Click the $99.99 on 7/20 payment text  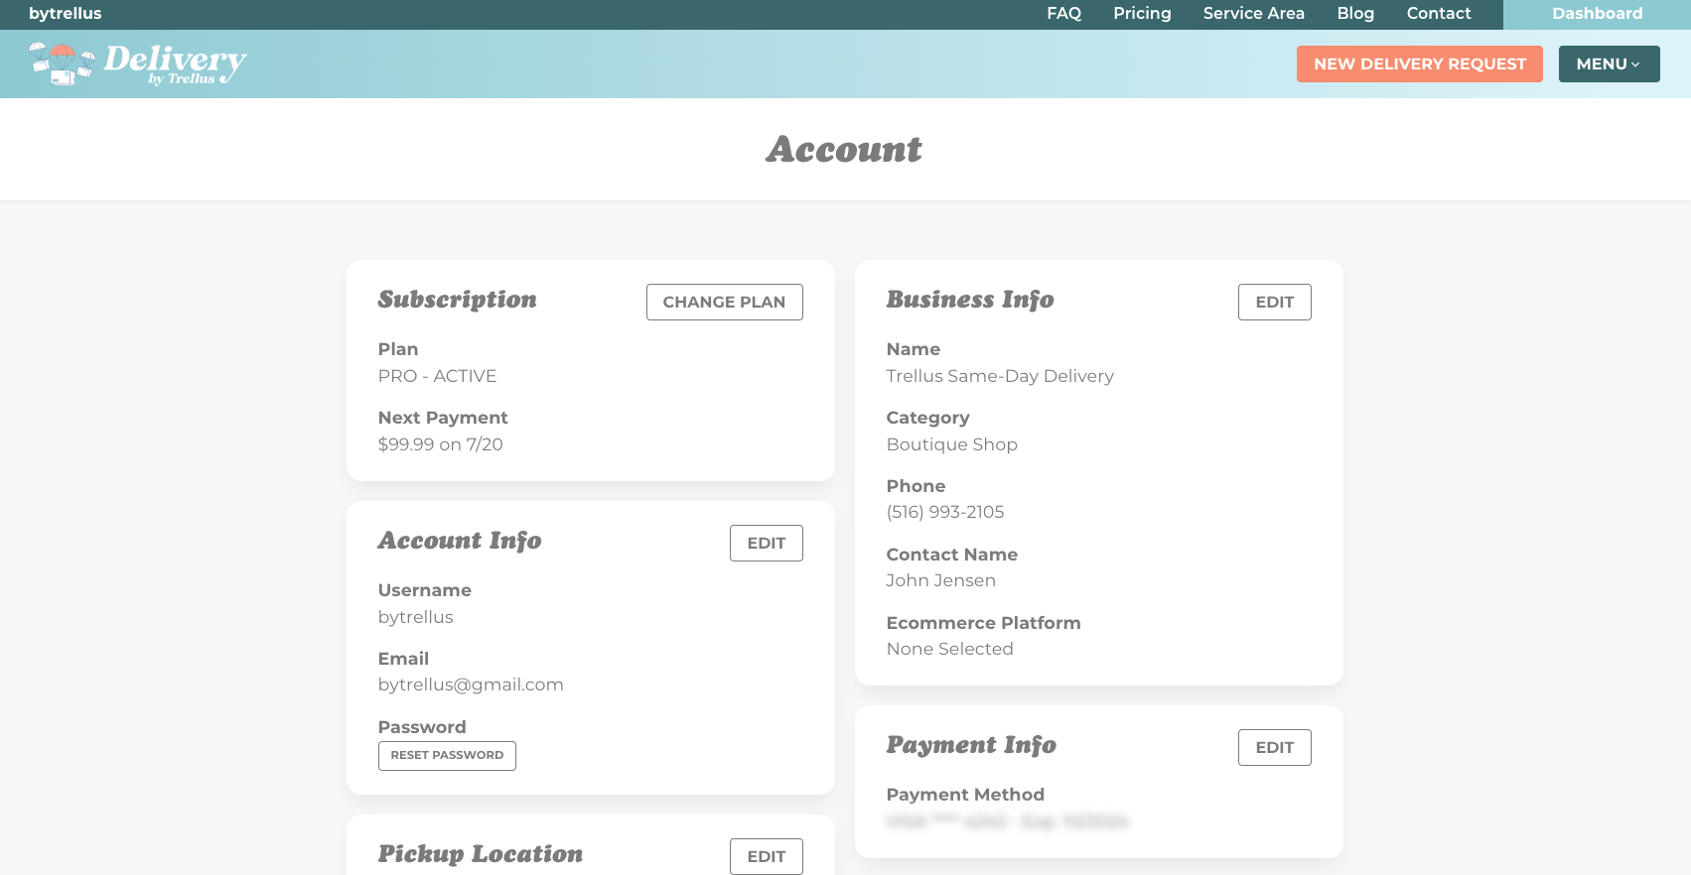tap(440, 444)
